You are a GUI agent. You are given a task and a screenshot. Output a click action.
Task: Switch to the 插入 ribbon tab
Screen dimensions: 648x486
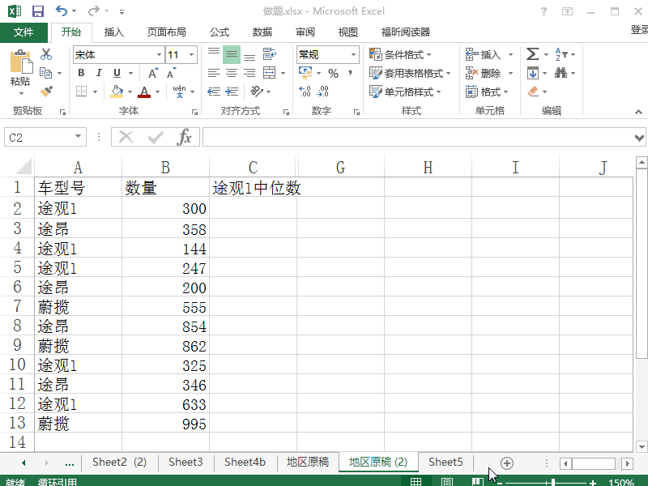(x=113, y=32)
